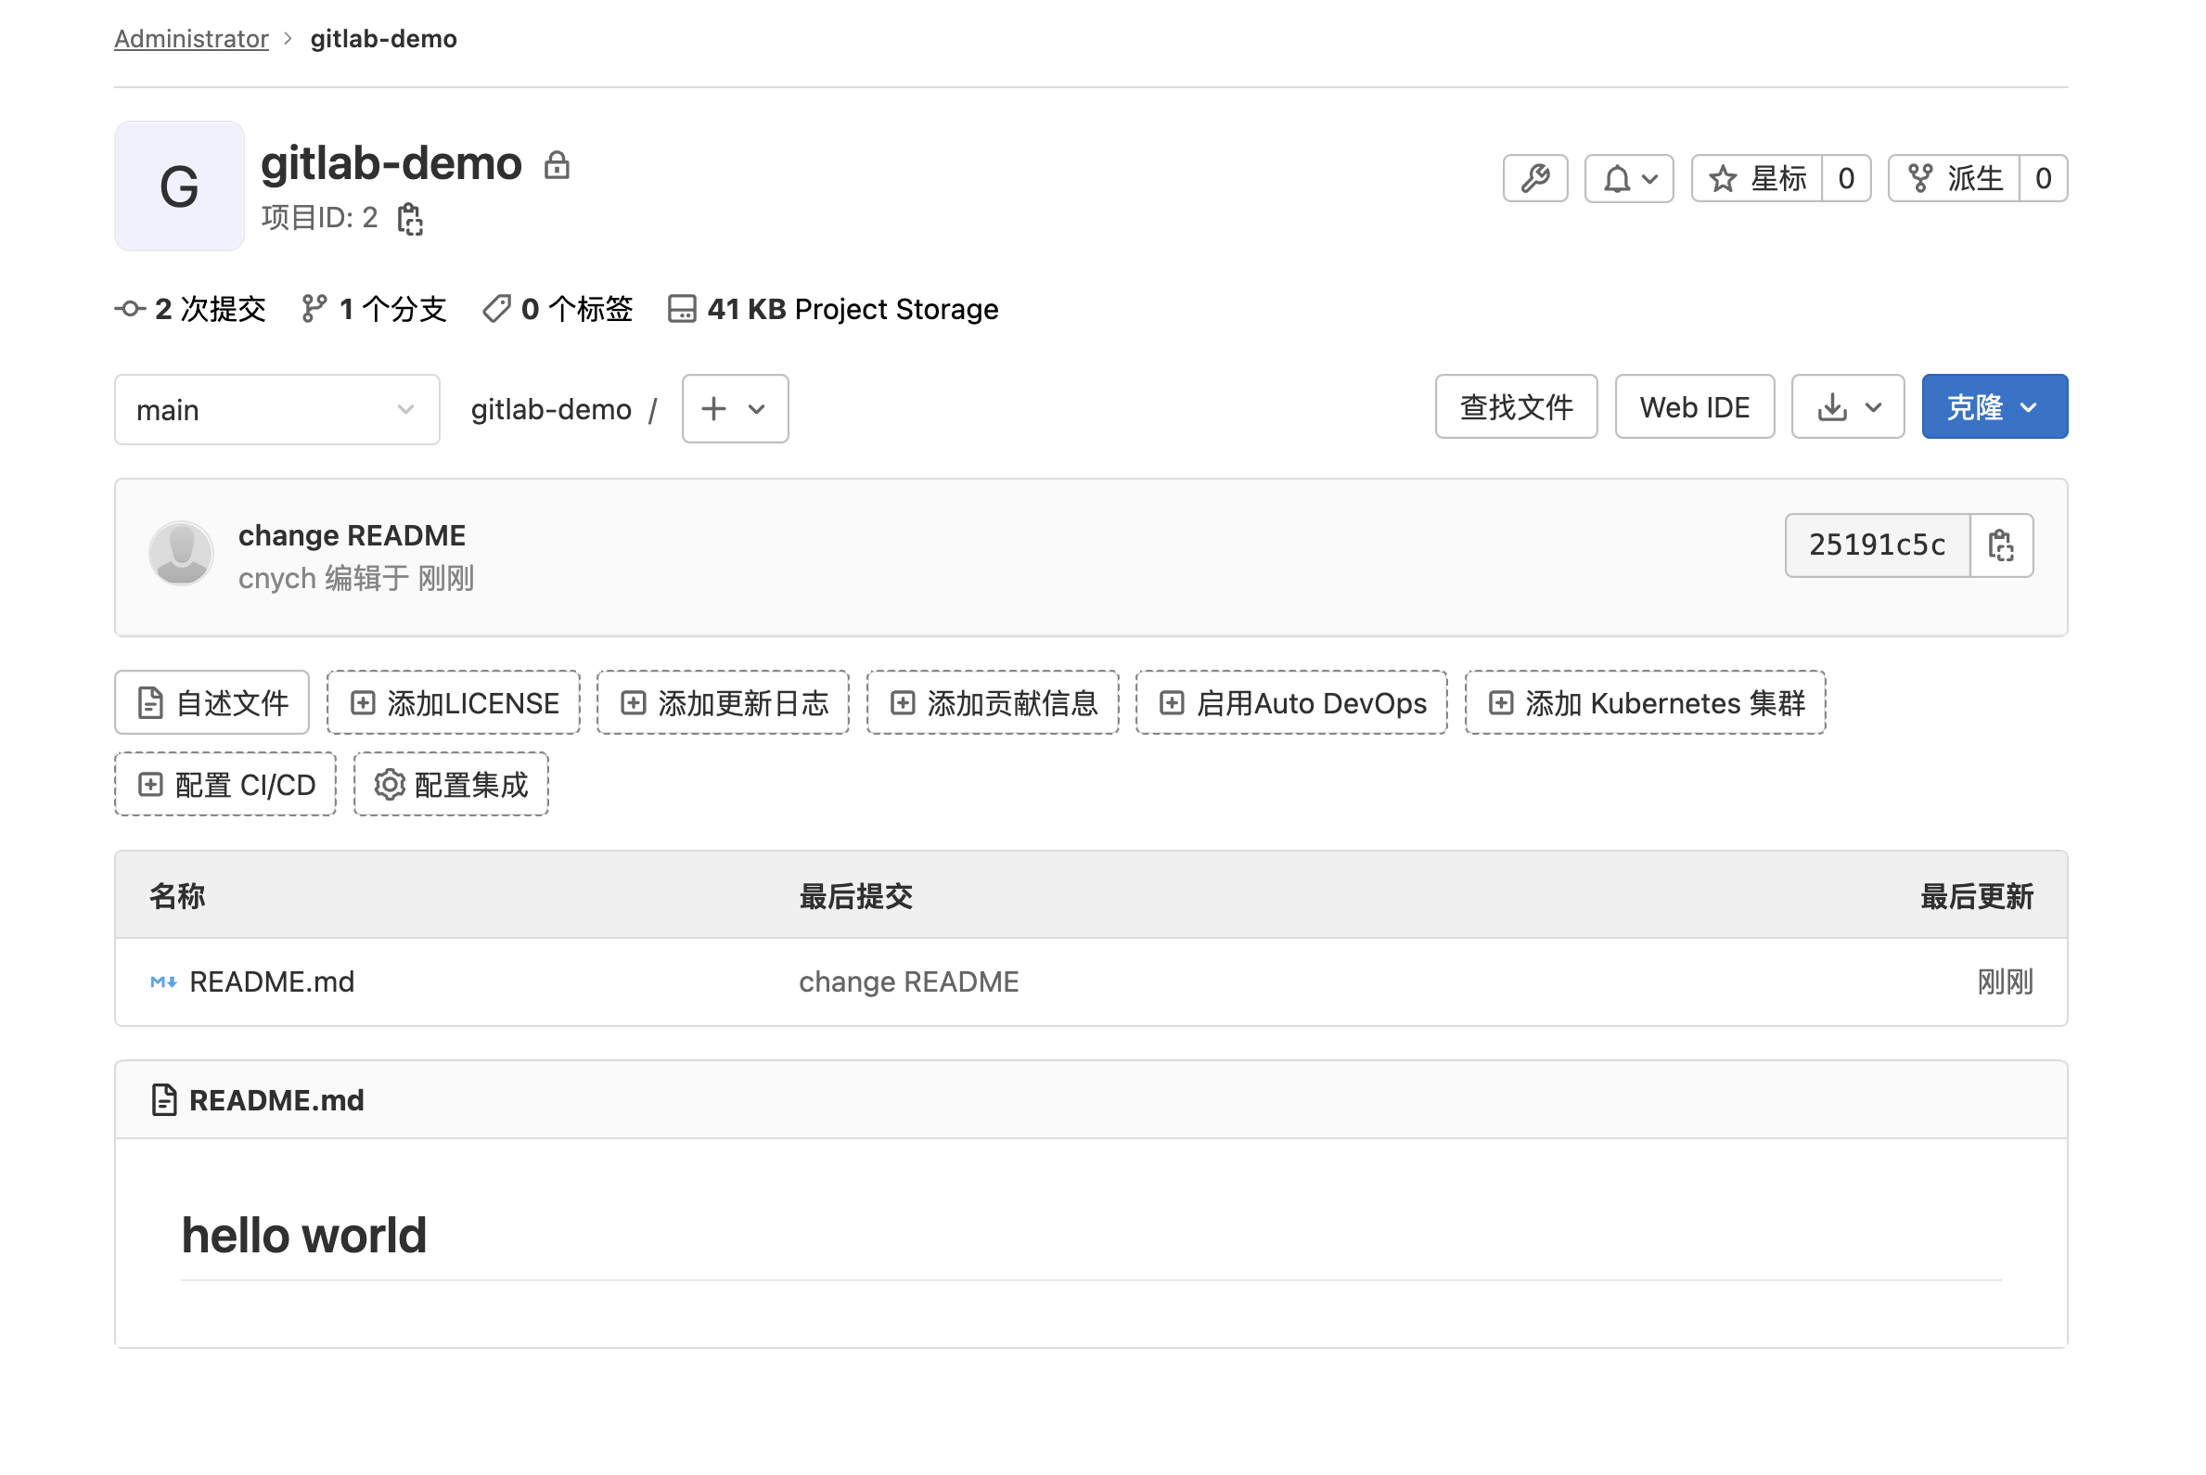Click gitlab-demo path in file breadcrumb
The image size is (2206, 1475).
point(551,409)
